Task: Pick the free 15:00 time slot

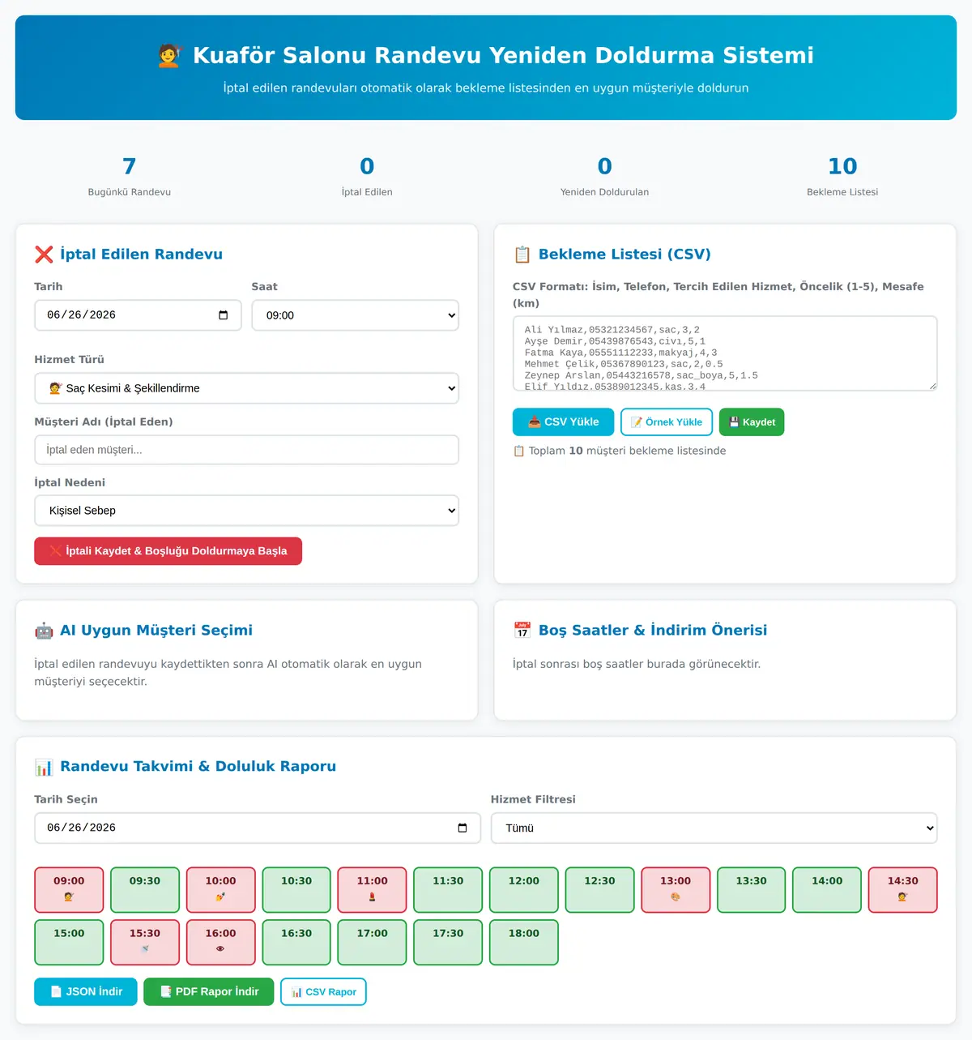Action: point(69,943)
